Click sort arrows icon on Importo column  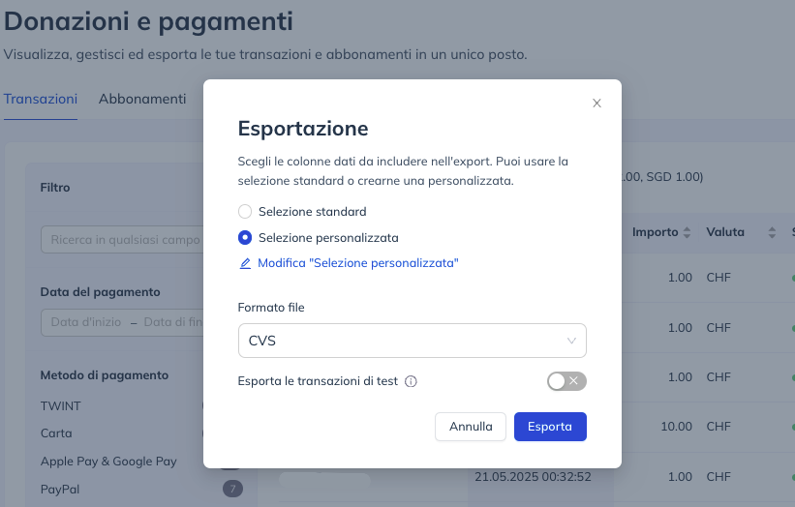[687, 232]
